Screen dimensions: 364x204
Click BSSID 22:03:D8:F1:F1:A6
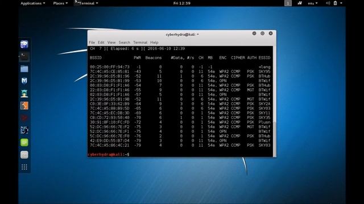(x=110, y=90)
